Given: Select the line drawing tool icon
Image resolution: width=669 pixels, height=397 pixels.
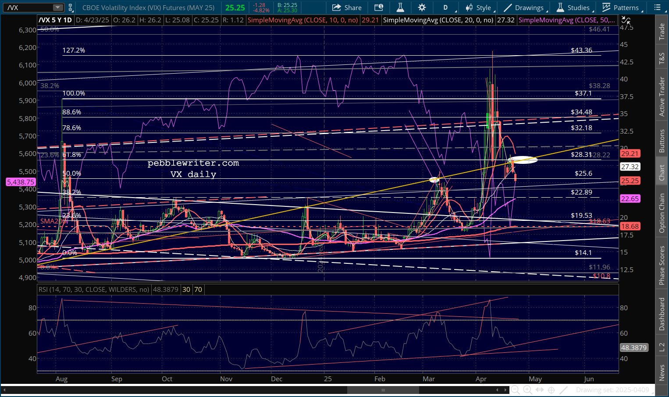Looking at the screenshot, I should [564, 390].
